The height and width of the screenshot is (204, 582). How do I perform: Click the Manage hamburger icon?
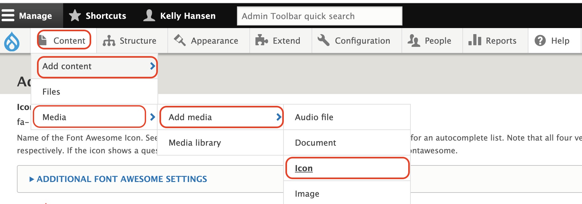pyautogui.click(x=8, y=15)
